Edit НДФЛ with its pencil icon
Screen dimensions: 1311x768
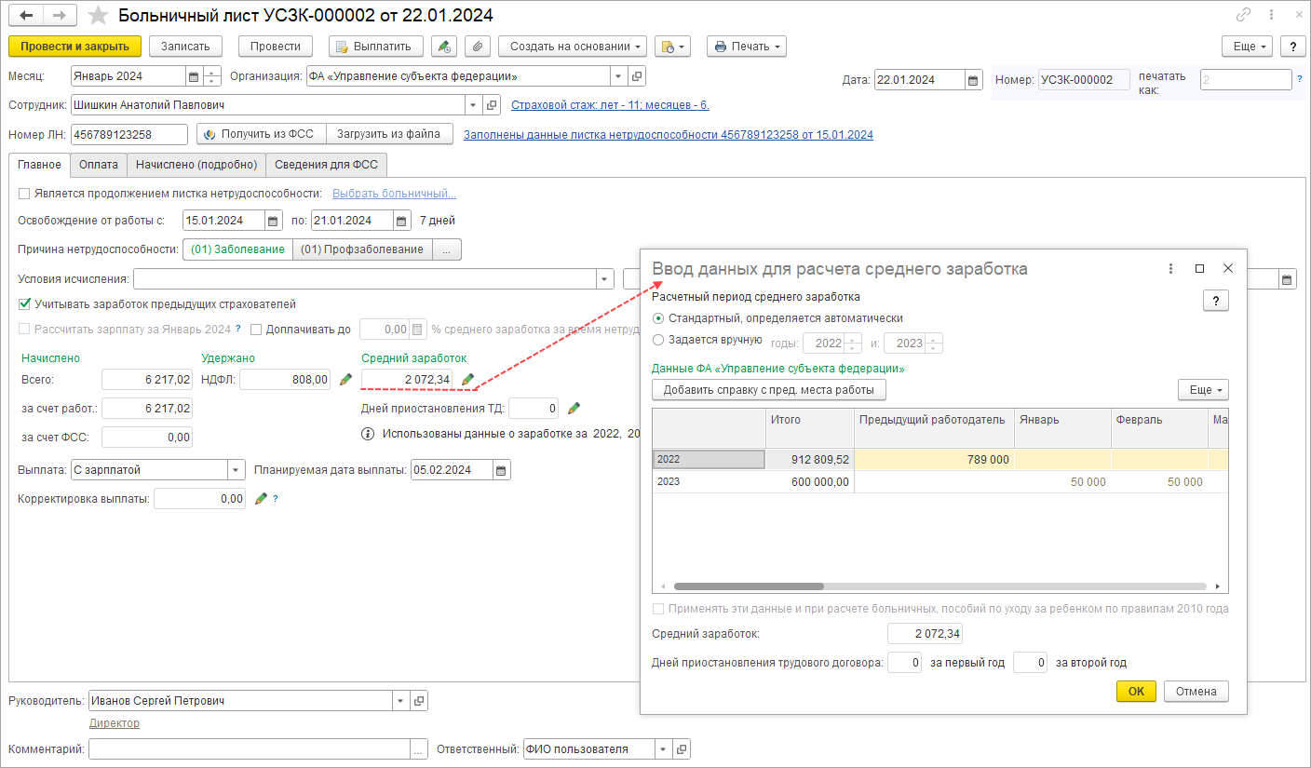click(x=345, y=379)
